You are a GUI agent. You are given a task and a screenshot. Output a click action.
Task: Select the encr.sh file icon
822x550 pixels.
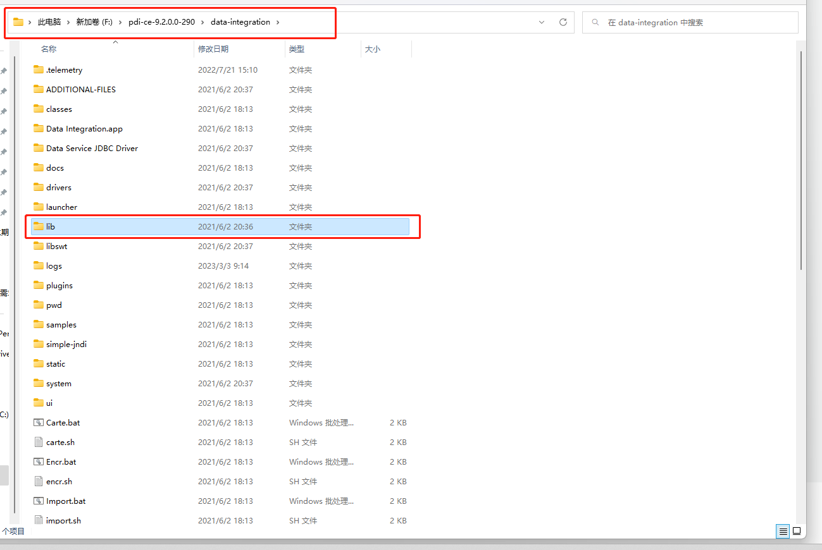[39, 481]
